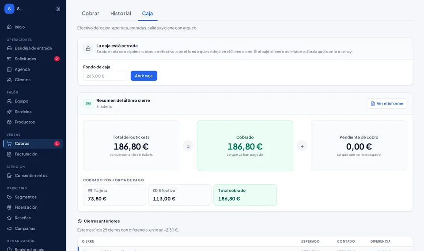This screenshot has height=251, width=424.
Task: Click the Cobros cart icon
Action: coord(9,143)
